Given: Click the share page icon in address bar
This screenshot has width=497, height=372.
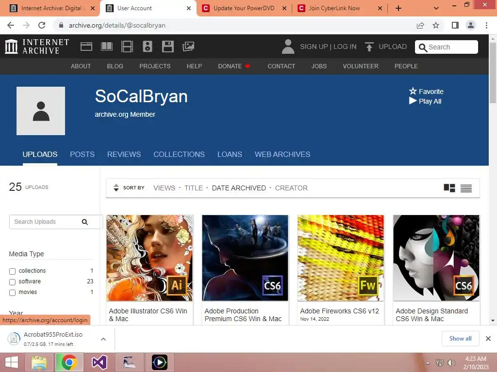Looking at the screenshot, I should click(420, 25).
